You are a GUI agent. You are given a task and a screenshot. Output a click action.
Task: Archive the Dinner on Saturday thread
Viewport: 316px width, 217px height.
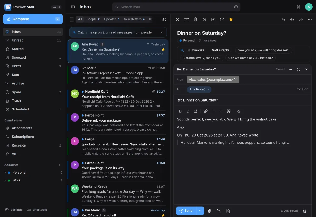186,19
